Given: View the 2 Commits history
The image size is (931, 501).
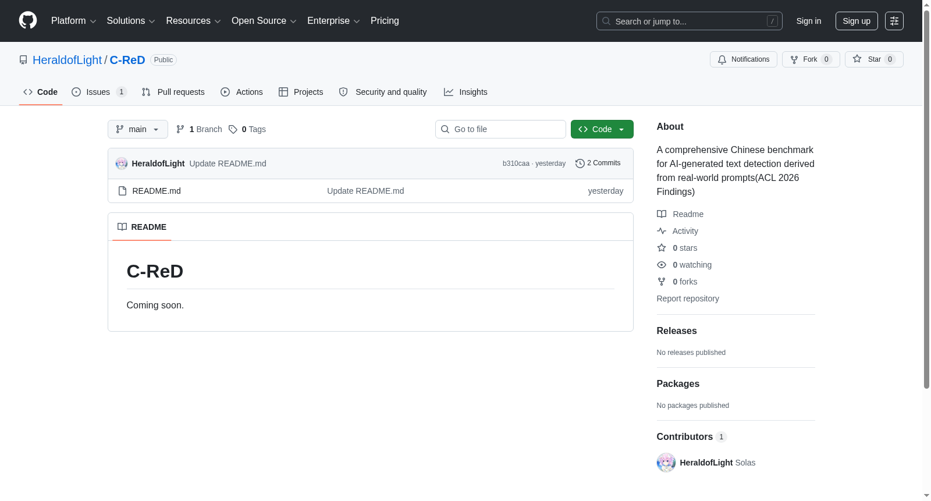Looking at the screenshot, I should (x=598, y=163).
